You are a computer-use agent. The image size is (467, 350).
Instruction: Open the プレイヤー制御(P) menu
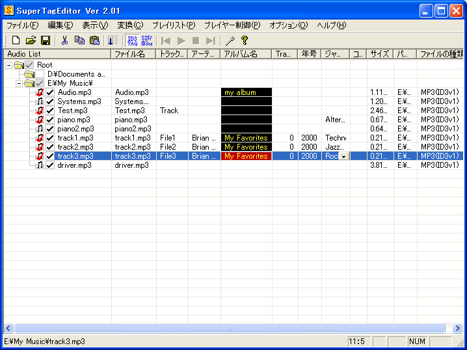point(232,25)
